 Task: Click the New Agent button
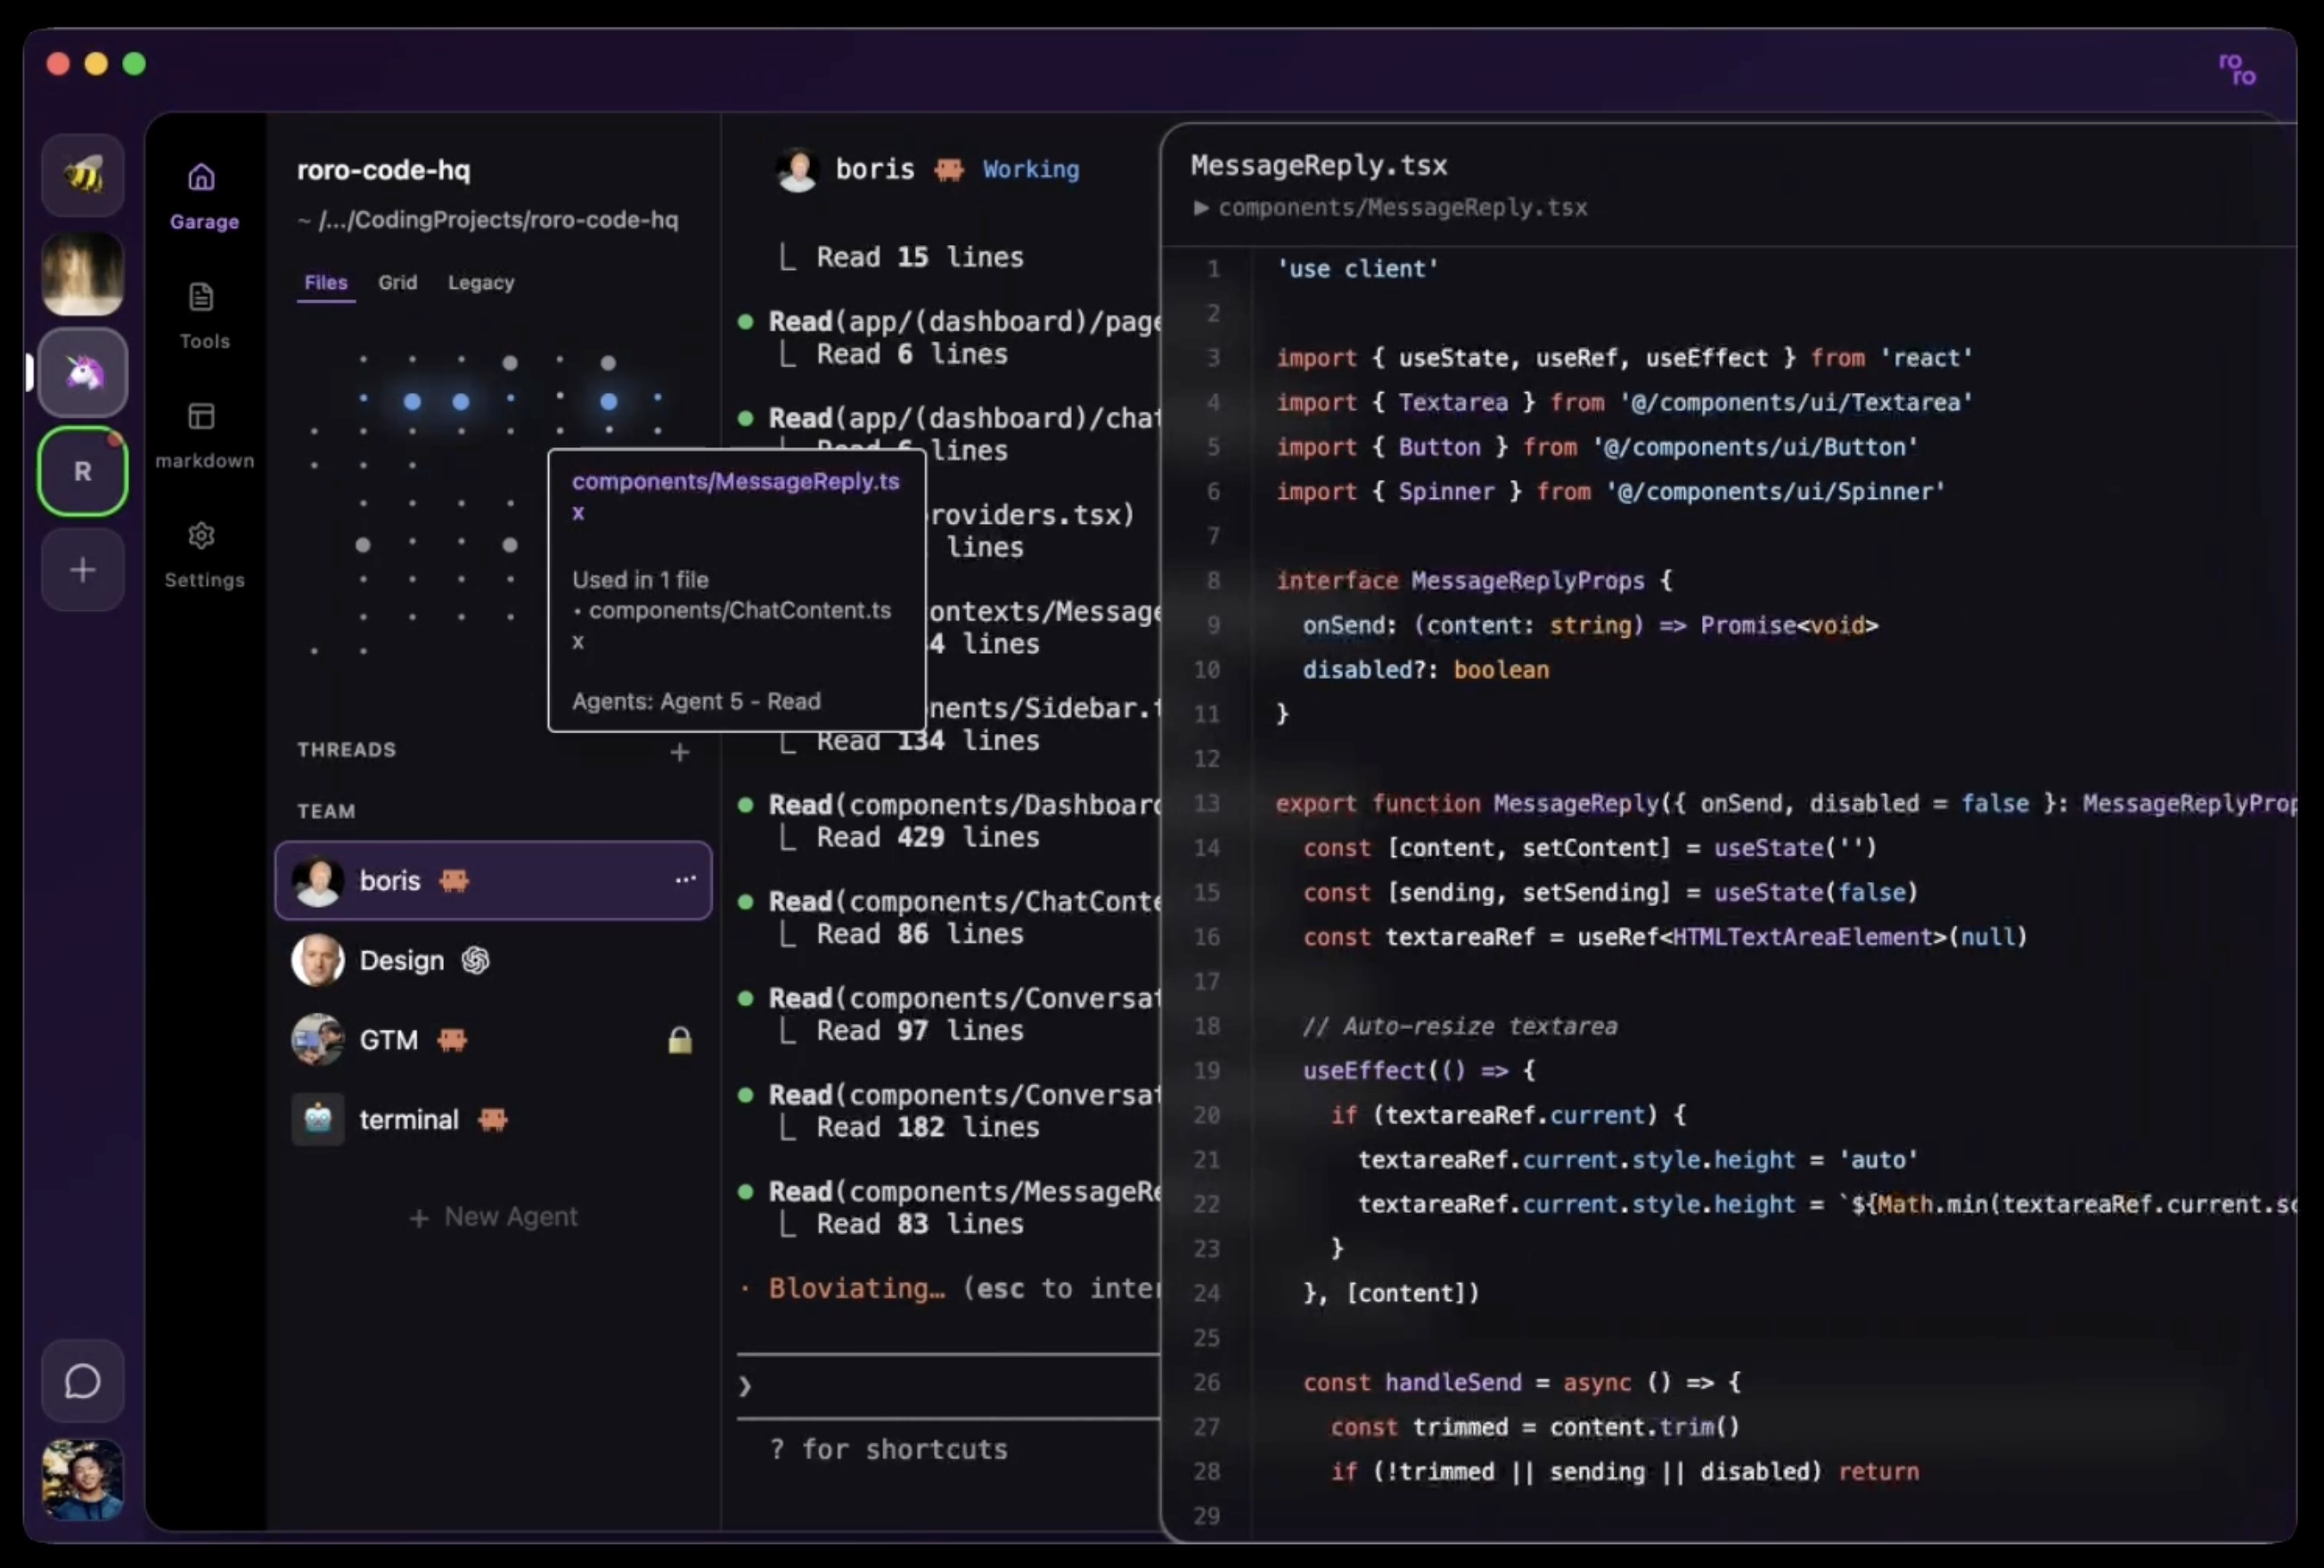(494, 1217)
